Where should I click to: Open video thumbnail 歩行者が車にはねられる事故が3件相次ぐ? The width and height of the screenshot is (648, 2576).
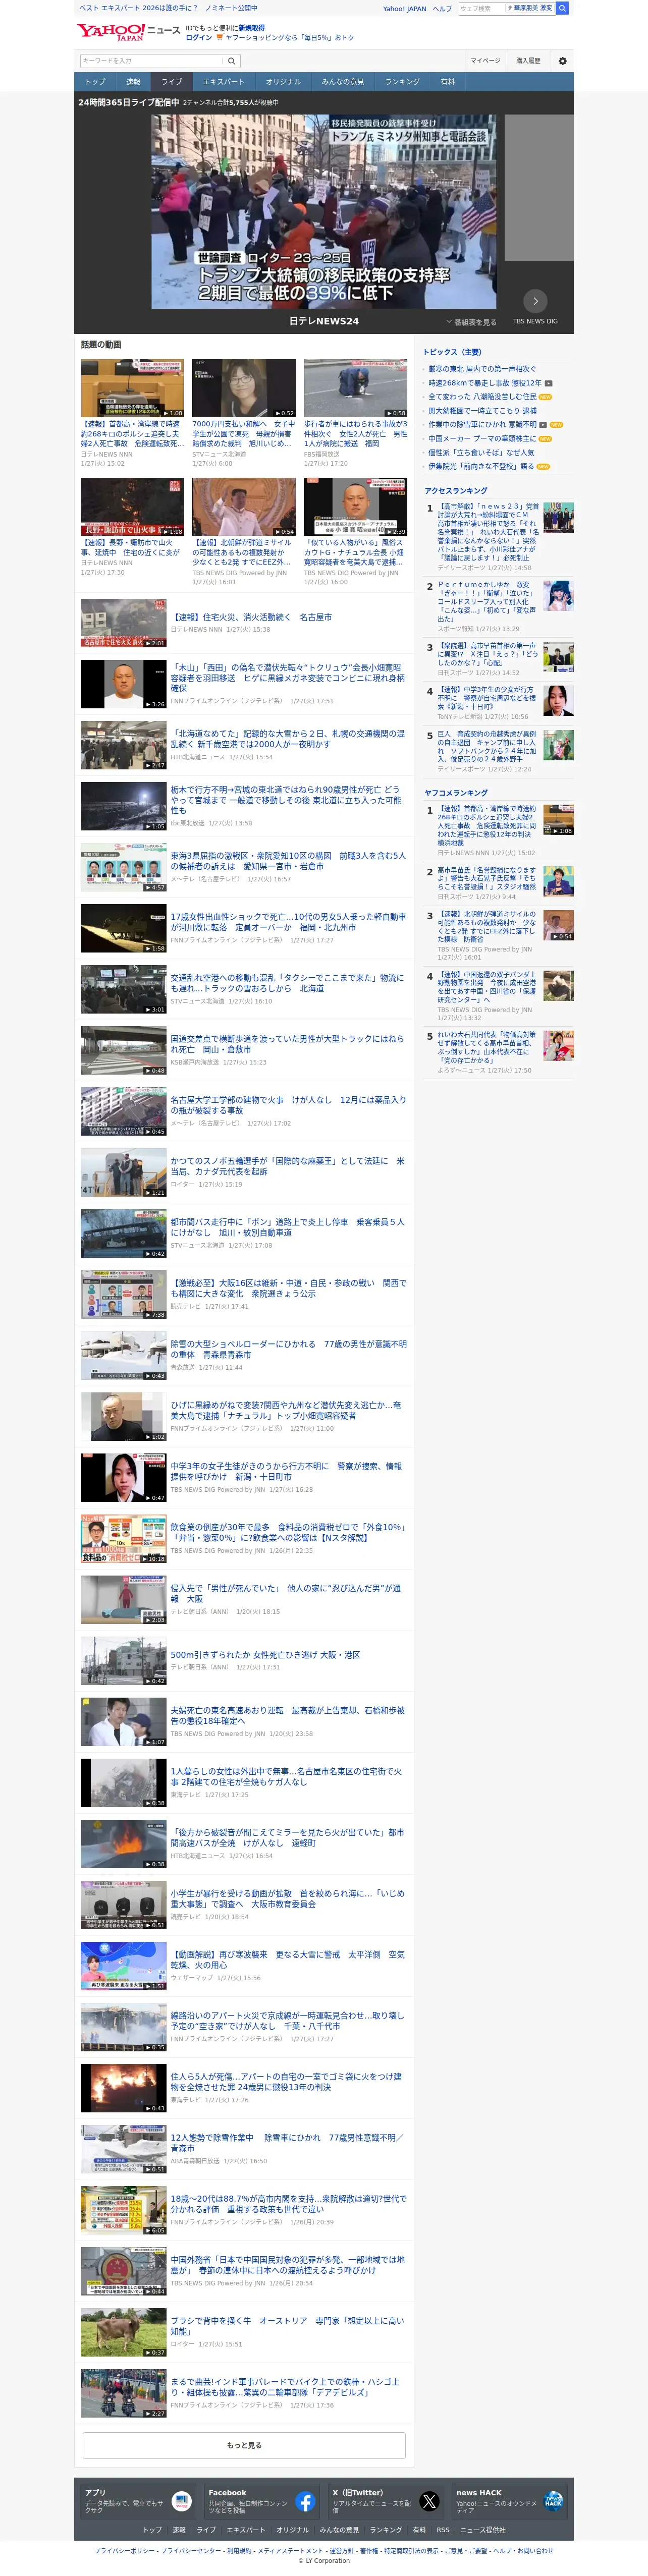pos(355,388)
